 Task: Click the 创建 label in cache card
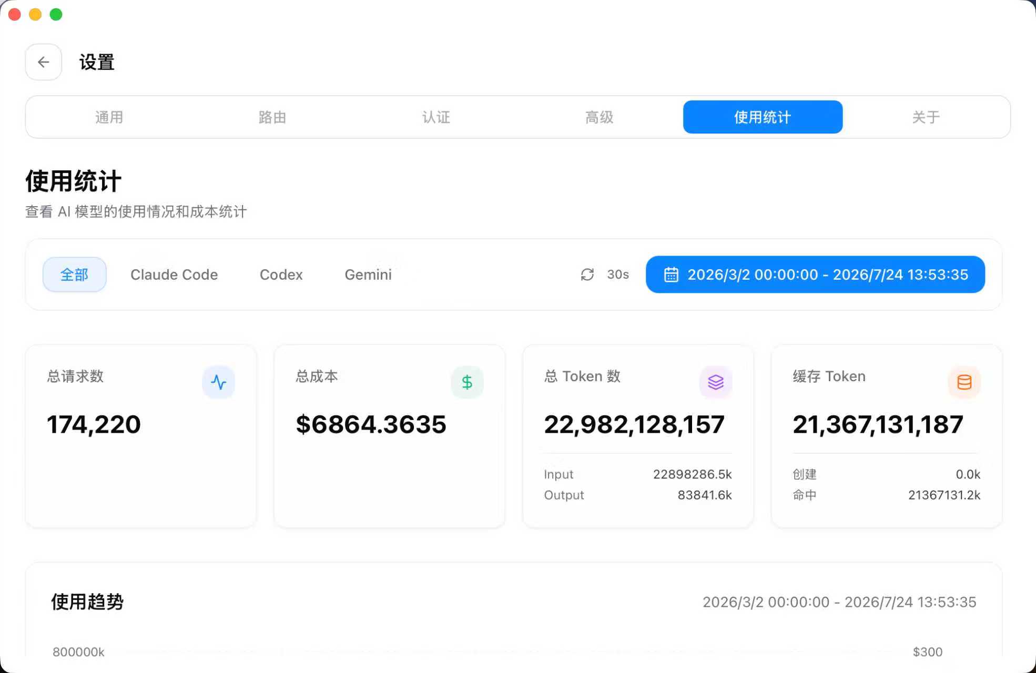[805, 474]
